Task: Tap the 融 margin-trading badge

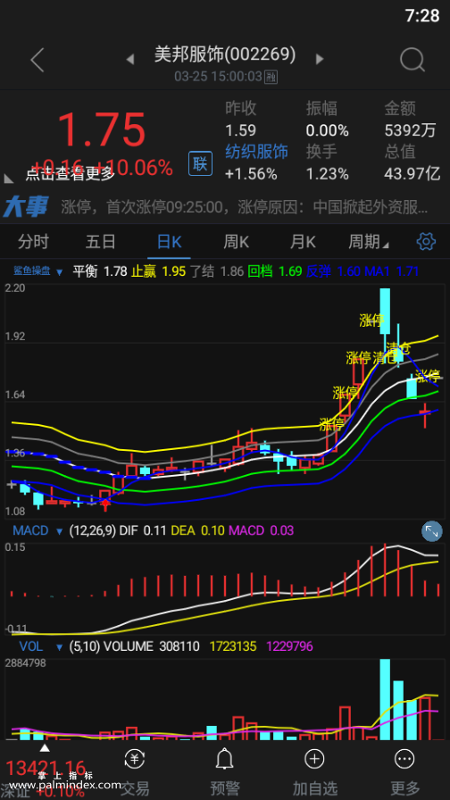Action: tap(271, 77)
